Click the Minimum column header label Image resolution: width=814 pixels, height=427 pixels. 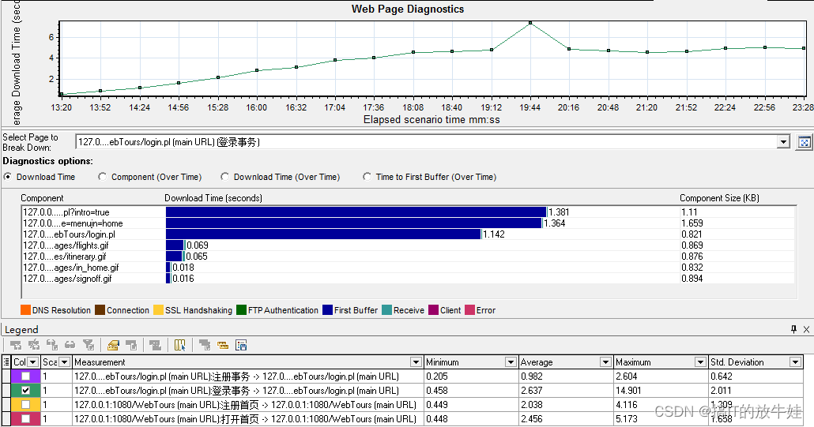point(443,362)
